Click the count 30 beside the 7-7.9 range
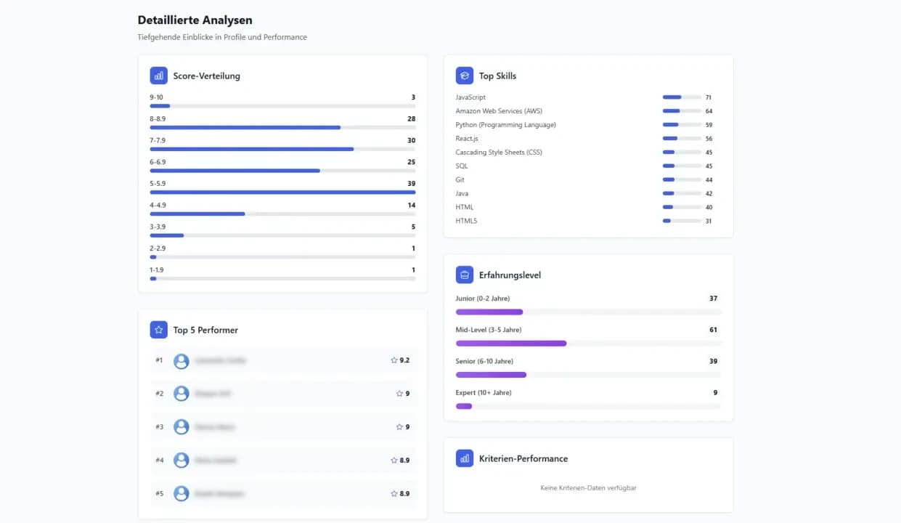The height and width of the screenshot is (523, 901). pos(411,140)
